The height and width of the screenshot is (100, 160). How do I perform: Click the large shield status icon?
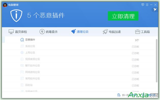pos(16,16)
